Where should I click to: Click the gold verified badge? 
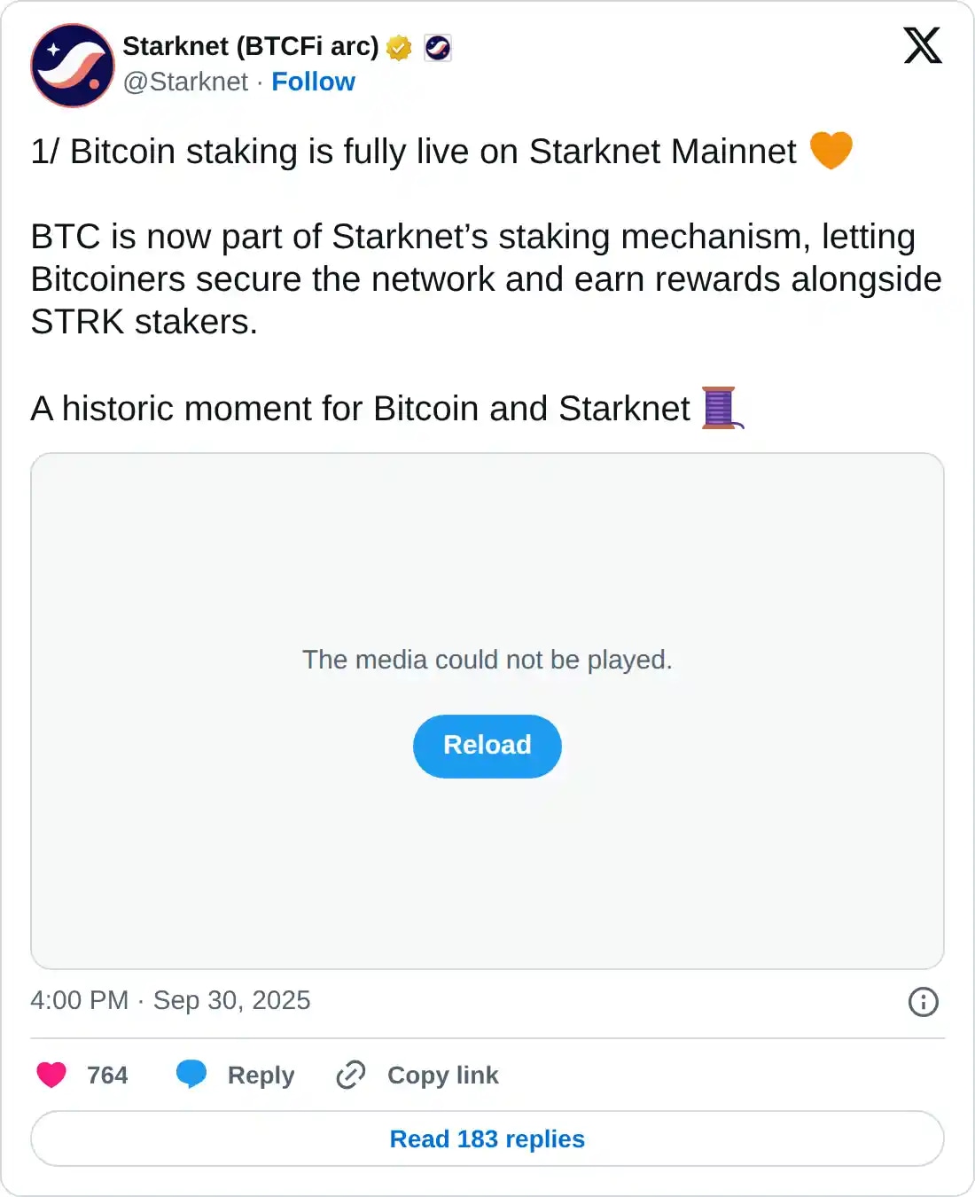(399, 47)
